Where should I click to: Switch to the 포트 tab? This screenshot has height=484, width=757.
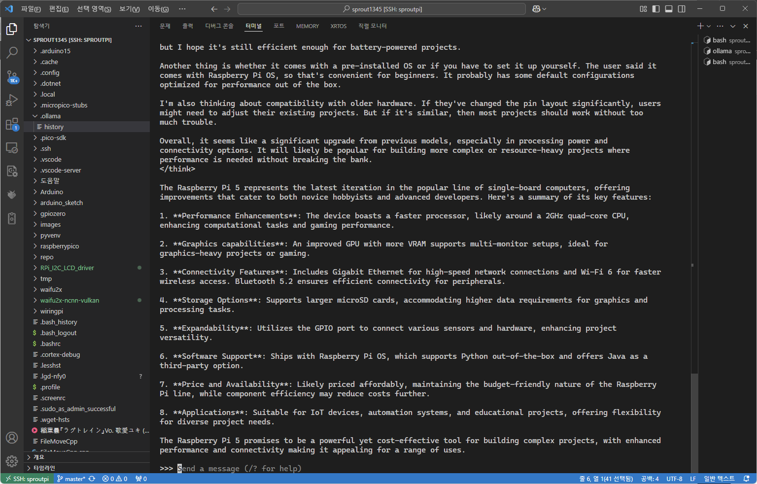[279, 26]
